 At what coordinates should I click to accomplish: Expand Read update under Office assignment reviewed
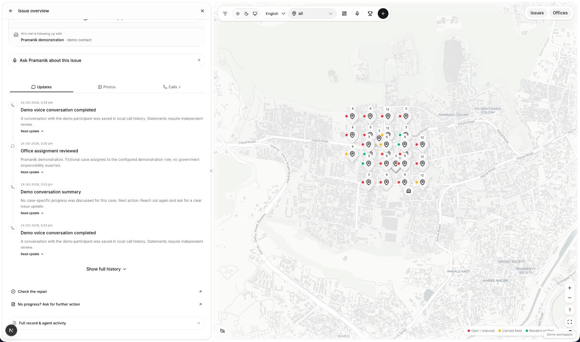coord(32,172)
